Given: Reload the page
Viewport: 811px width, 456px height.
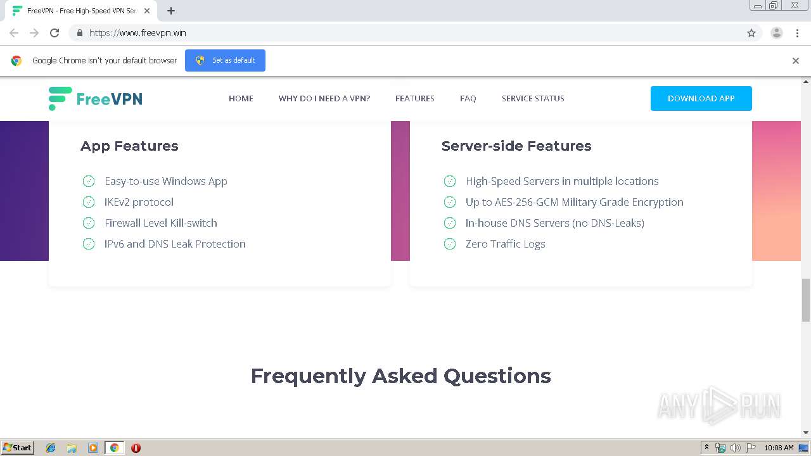Looking at the screenshot, I should click(x=54, y=33).
